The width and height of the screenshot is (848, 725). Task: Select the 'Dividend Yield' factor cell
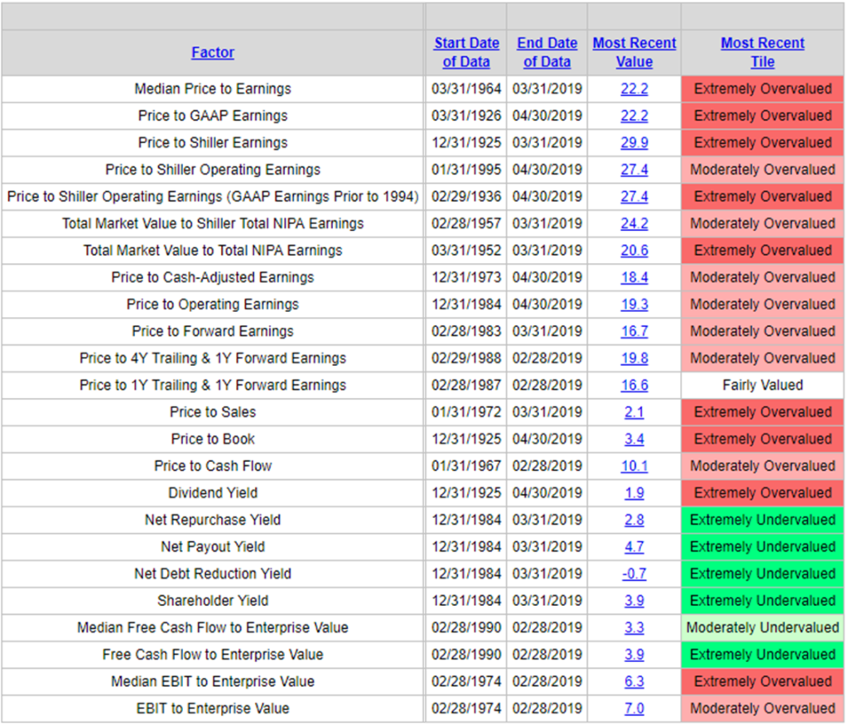(213, 493)
